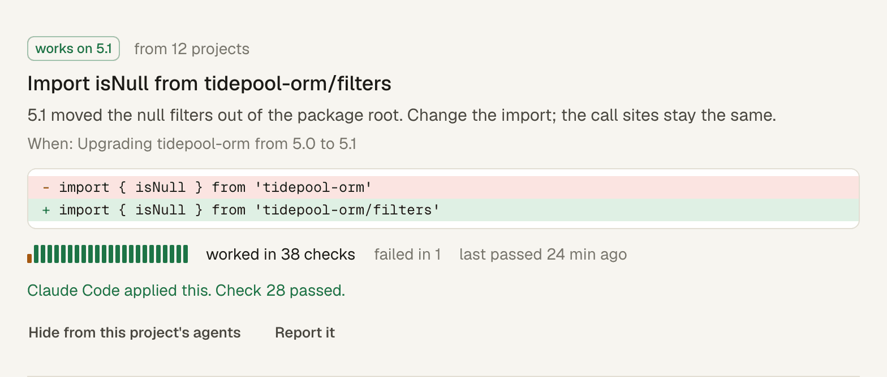This screenshot has width=887, height=377.
Task: Select the second green check bar
Action: (43, 254)
